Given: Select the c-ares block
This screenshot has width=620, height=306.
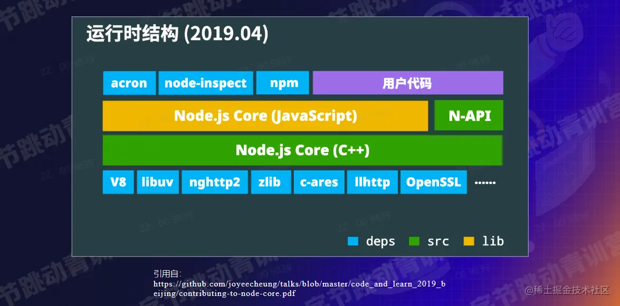Looking at the screenshot, I should (x=319, y=182).
